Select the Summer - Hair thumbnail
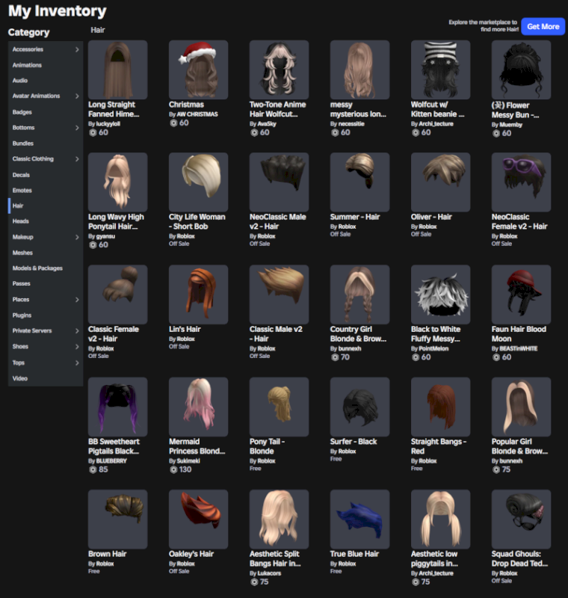This screenshot has height=598, width=568. tap(360, 182)
